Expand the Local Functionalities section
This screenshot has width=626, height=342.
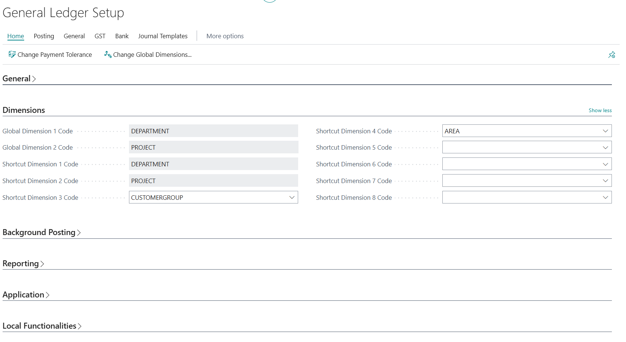pos(42,326)
